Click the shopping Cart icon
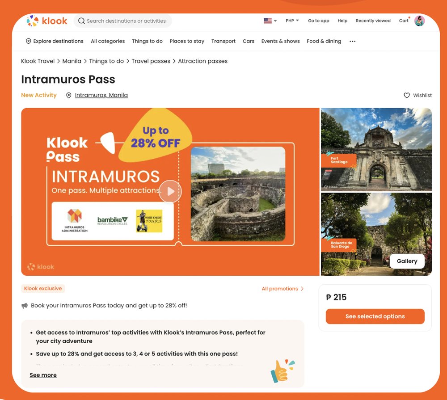The height and width of the screenshot is (400, 447). click(x=403, y=21)
